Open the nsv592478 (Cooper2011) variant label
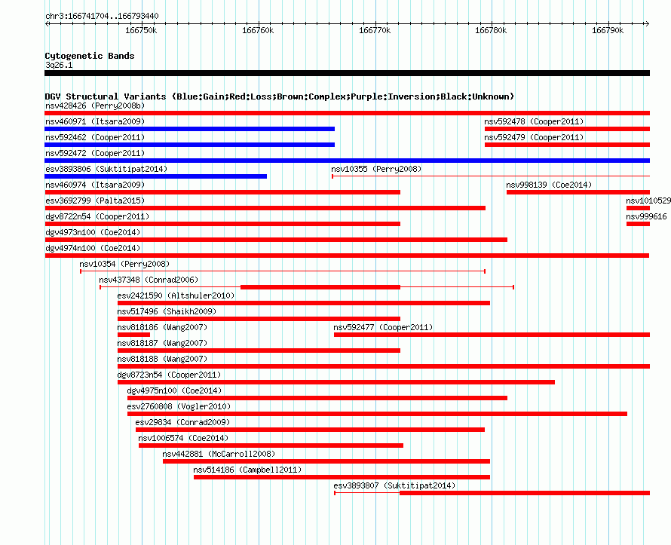This screenshot has height=545, width=671. (x=534, y=121)
